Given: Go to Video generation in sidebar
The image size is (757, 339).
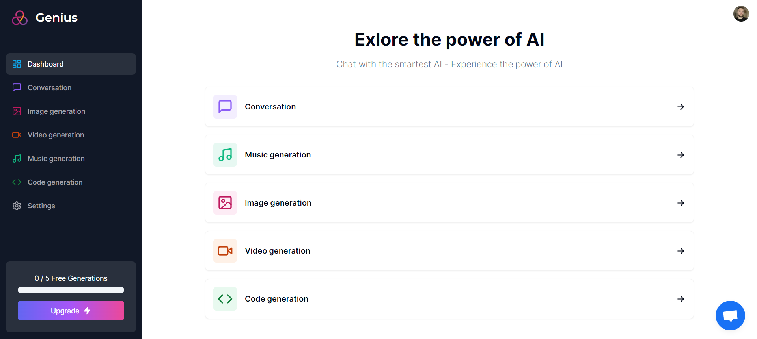Looking at the screenshot, I should point(56,135).
